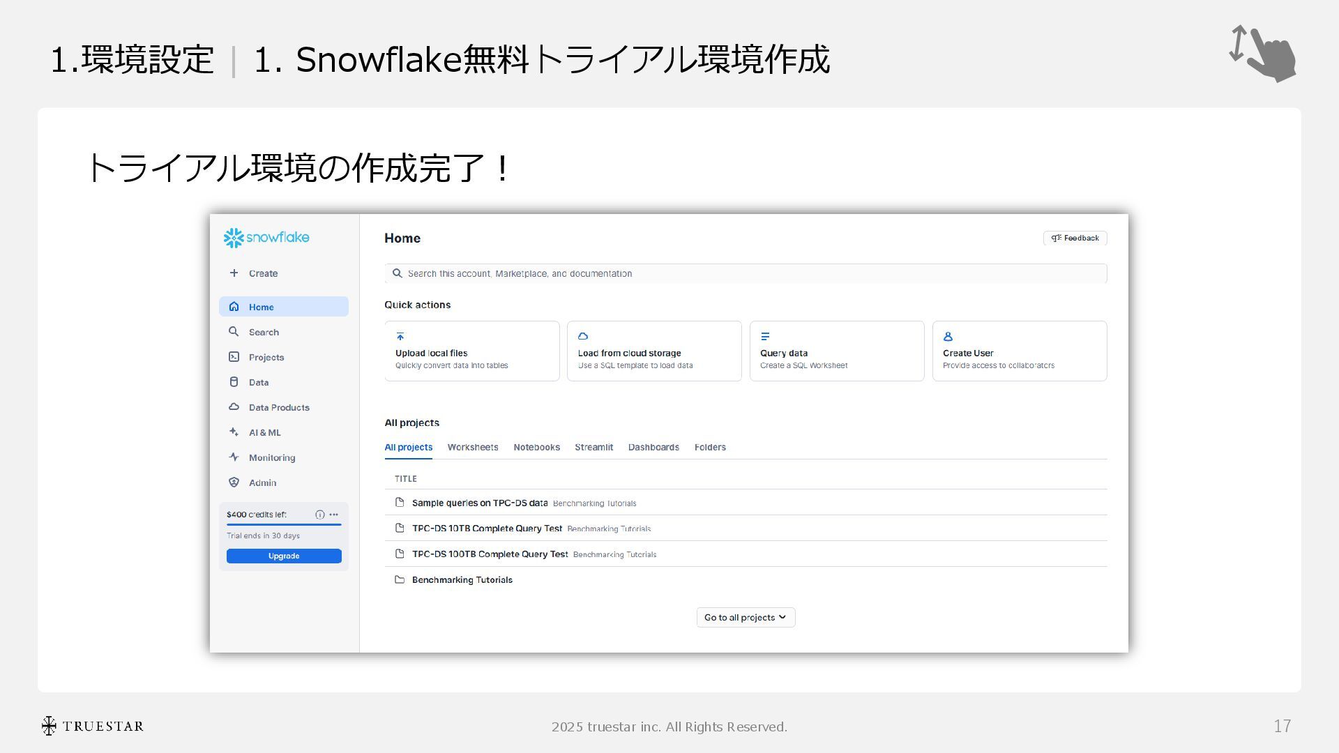Open the Benchmarking Tutorials folder
Image resolution: width=1339 pixels, height=753 pixels.
462,579
